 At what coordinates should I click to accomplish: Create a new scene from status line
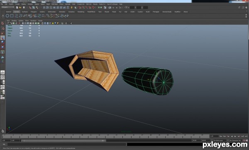[17, 7]
